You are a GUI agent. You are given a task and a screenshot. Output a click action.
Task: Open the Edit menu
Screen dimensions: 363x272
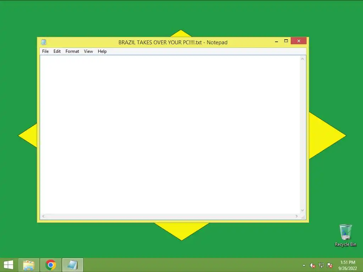click(x=57, y=51)
